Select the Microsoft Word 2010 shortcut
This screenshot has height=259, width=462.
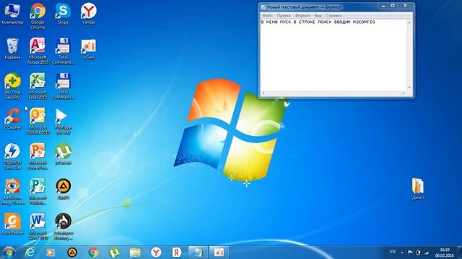pyautogui.click(x=38, y=227)
